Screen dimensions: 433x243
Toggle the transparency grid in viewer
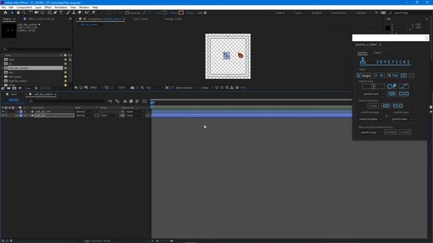click(171, 88)
